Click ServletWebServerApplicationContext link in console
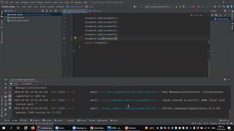 click(x=128, y=92)
